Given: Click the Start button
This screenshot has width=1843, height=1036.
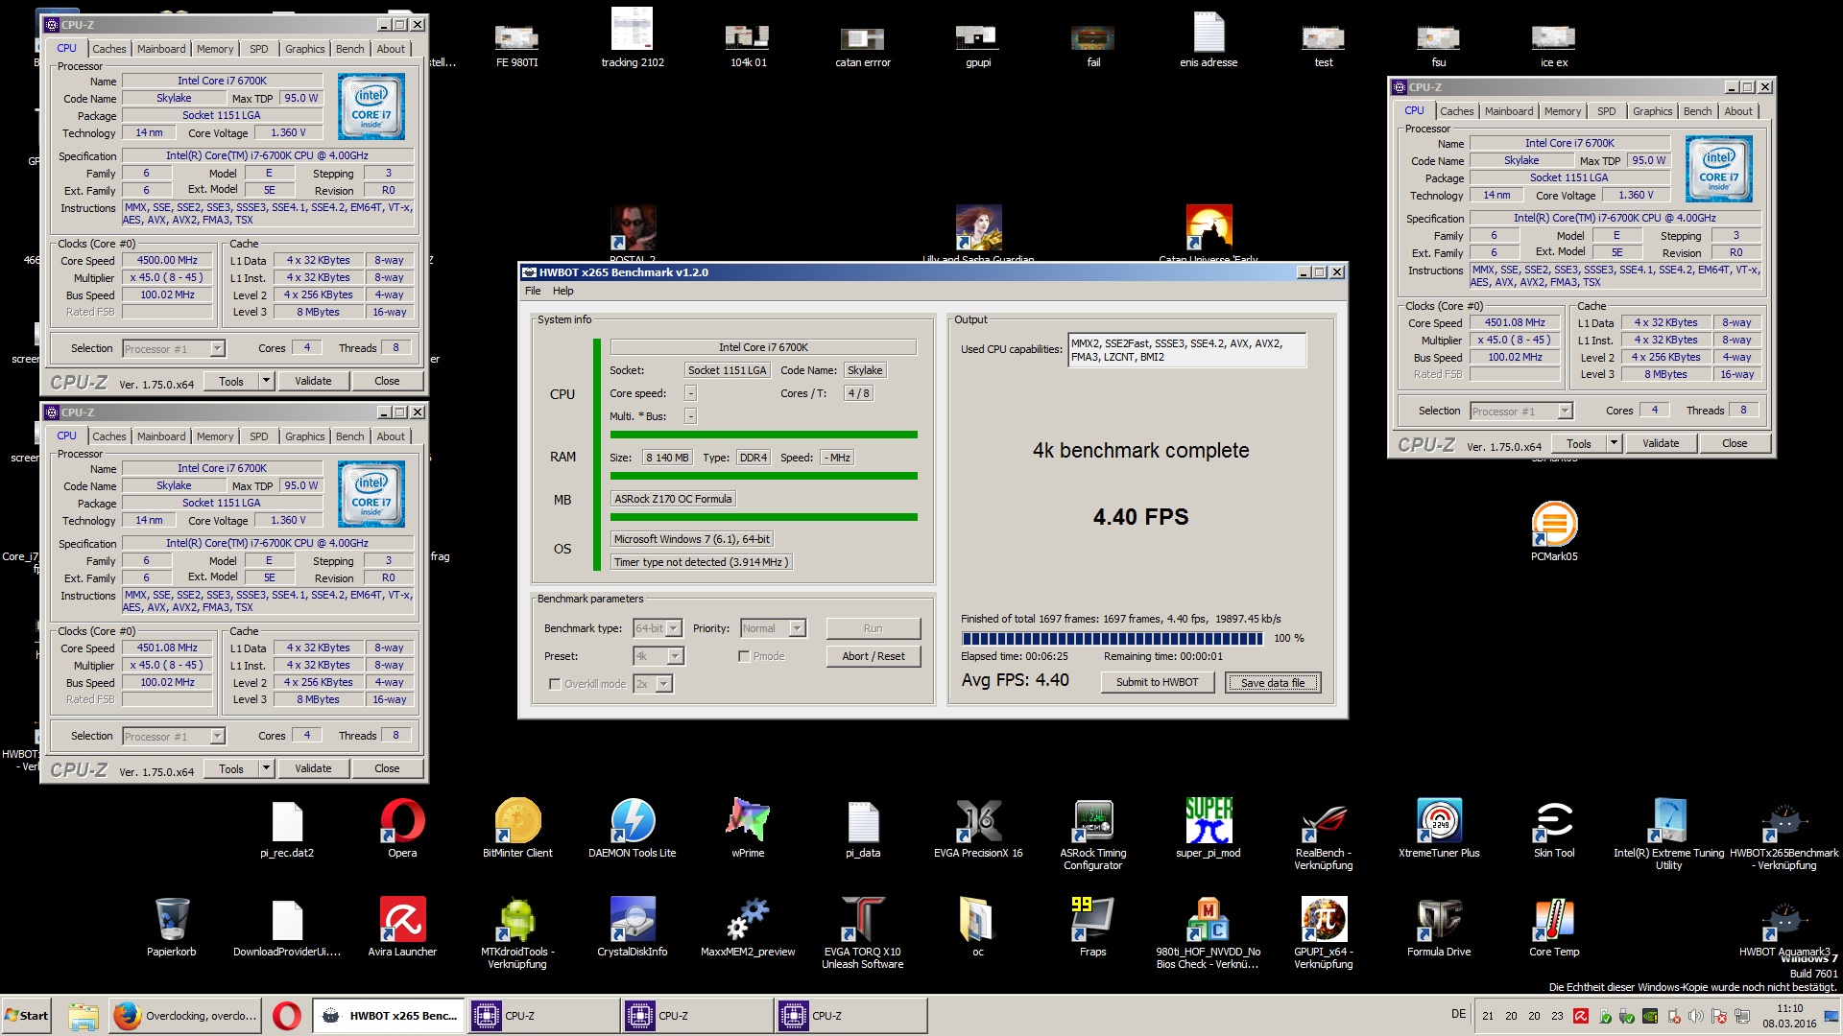Looking at the screenshot, I should tap(27, 1016).
